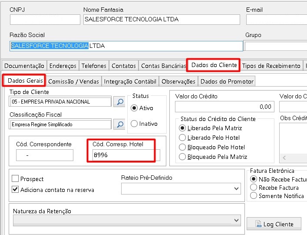
Task: Open Classificação Fiscal search magnifier
Action: [x=119, y=124]
